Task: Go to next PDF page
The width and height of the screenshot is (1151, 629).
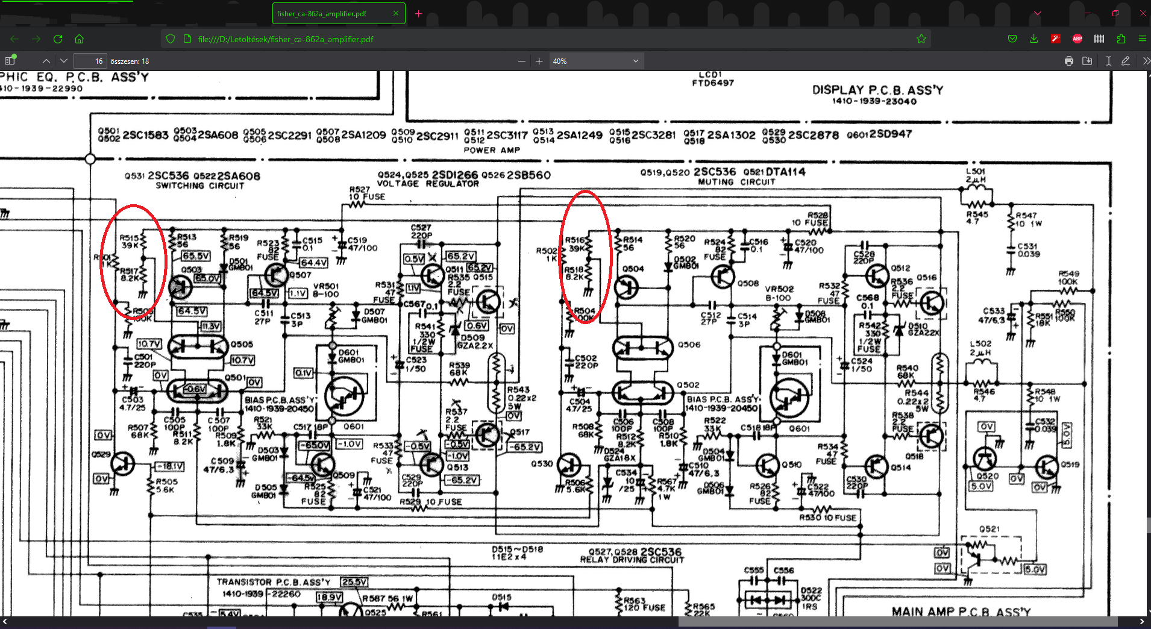Action: pos(63,61)
